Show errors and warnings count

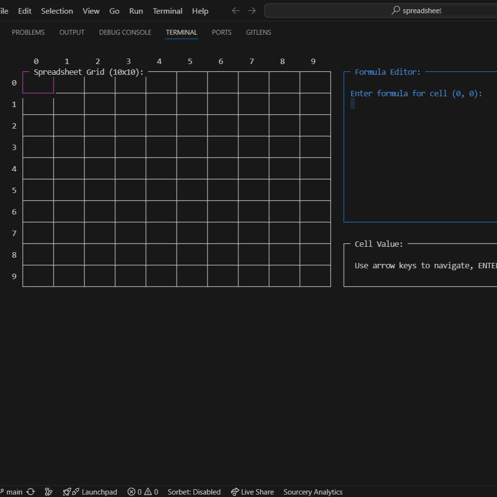143,492
